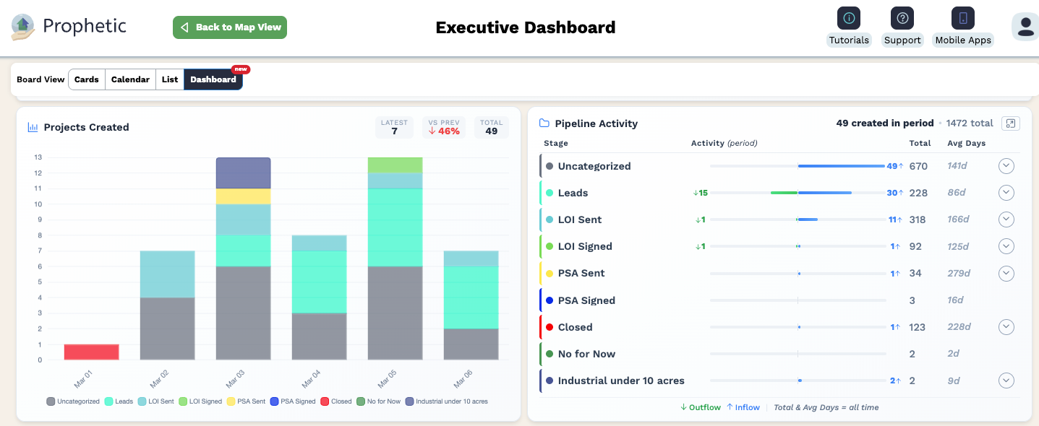This screenshot has width=1039, height=426.
Task: Toggle LOI Sent series in chart legend
Action: pos(156,401)
